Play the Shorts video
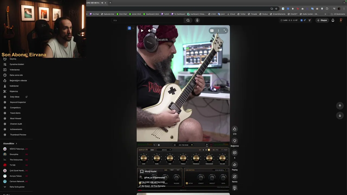This screenshot has width=347, height=195. pyautogui.click(x=142, y=31)
